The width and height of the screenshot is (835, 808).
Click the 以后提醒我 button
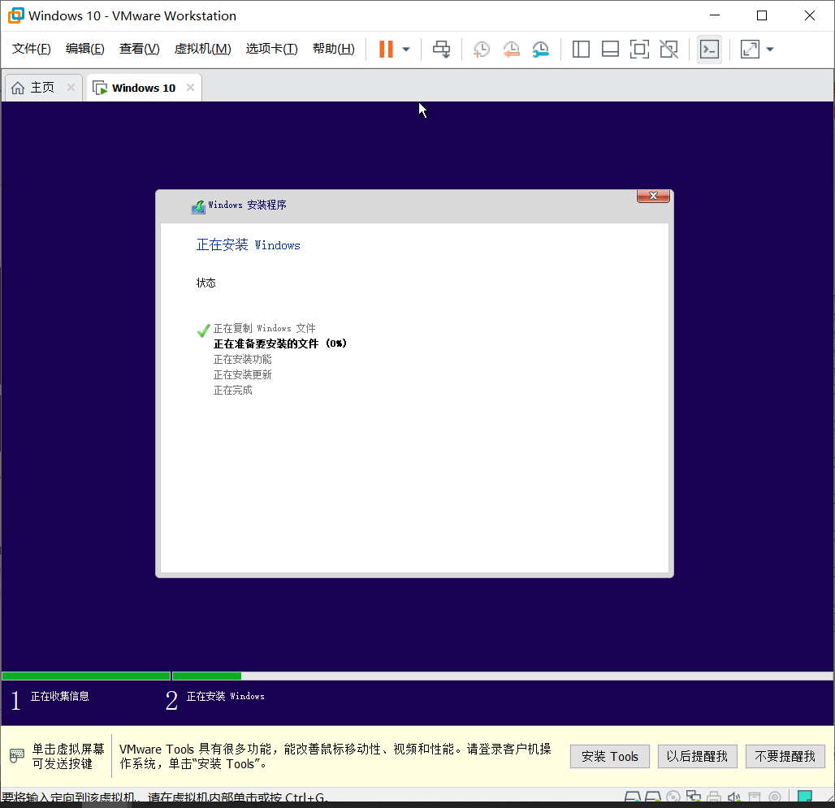coord(698,756)
